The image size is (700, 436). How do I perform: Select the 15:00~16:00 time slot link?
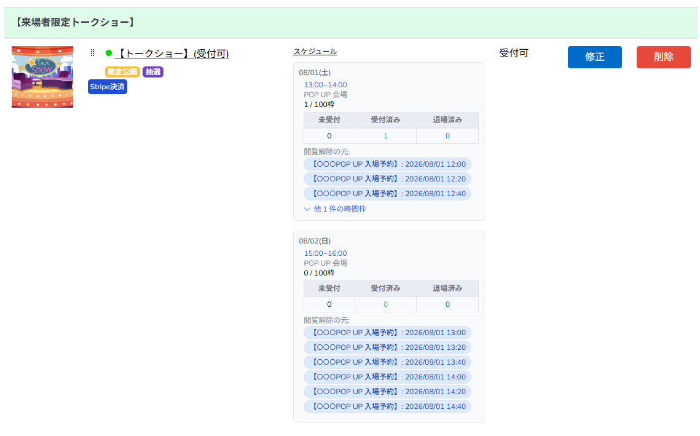click(326, 253)
